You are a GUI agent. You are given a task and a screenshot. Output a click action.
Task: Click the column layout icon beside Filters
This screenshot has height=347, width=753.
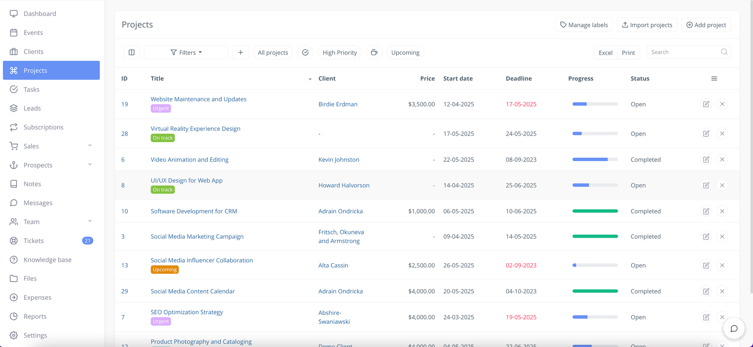click(132, 52)
